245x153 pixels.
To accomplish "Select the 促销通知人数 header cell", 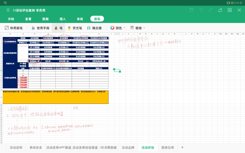I will (x=34, y=61).
